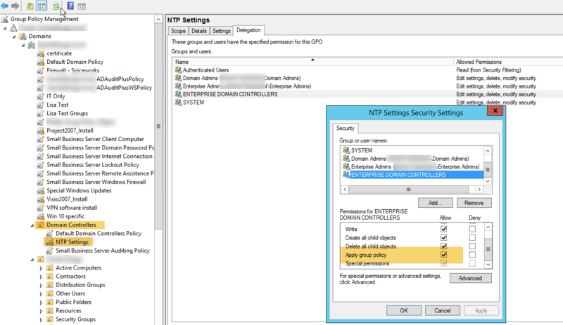Click the Show/Hide Action Pane icon

(82, 6)
